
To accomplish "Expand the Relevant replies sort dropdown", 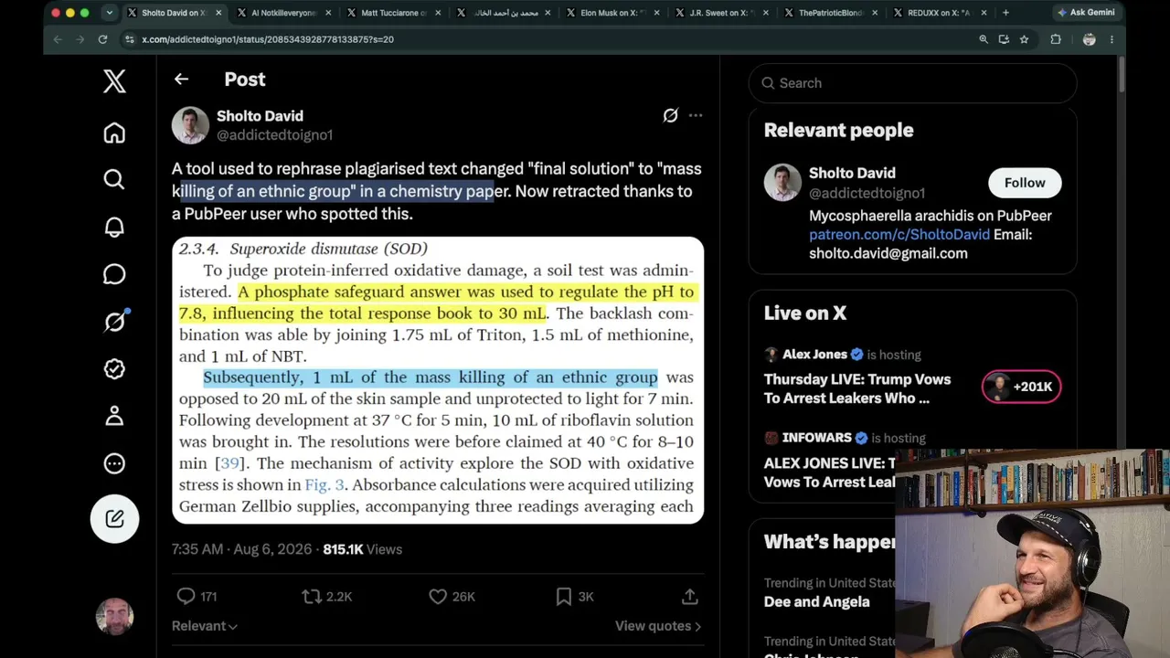I will pyautogui.click(x=205, y=626).
